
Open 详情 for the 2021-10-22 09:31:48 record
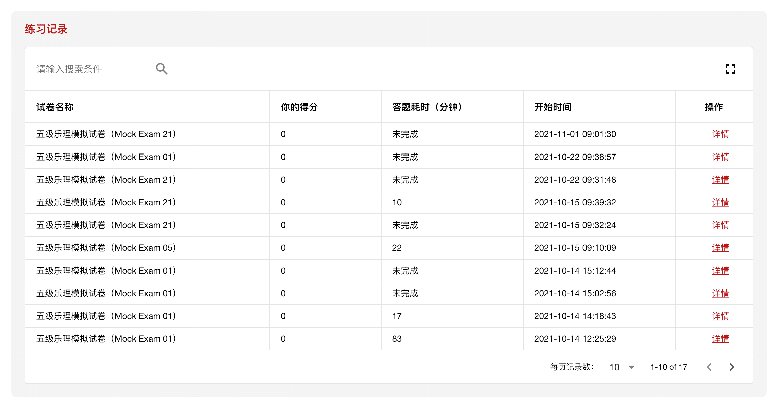[x=720, y=180]
